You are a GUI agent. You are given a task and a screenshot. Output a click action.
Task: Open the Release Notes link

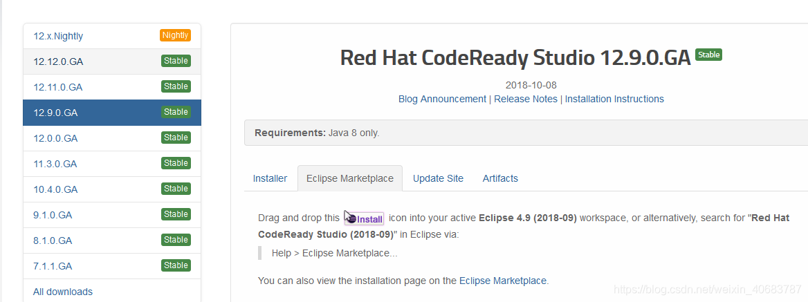[x=526, y=99]
